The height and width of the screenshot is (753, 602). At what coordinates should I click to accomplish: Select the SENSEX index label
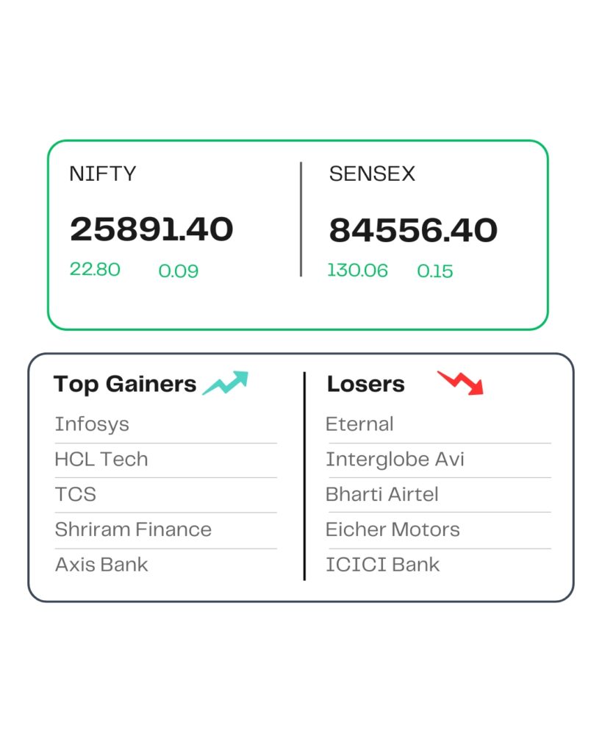tap(372, 174)
